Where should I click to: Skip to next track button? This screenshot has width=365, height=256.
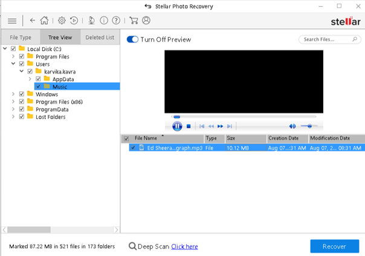[230, 126]
